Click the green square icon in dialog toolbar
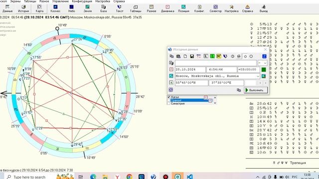The height and width of the screenshot is (179, 319). tap(212, 56)
